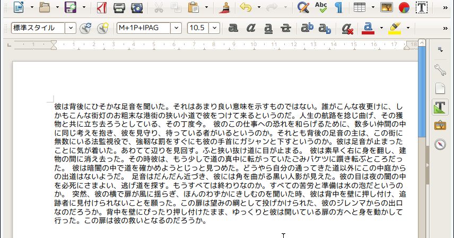Insert a text box
This screenshot has height=238, width=454.
point(422,7)
